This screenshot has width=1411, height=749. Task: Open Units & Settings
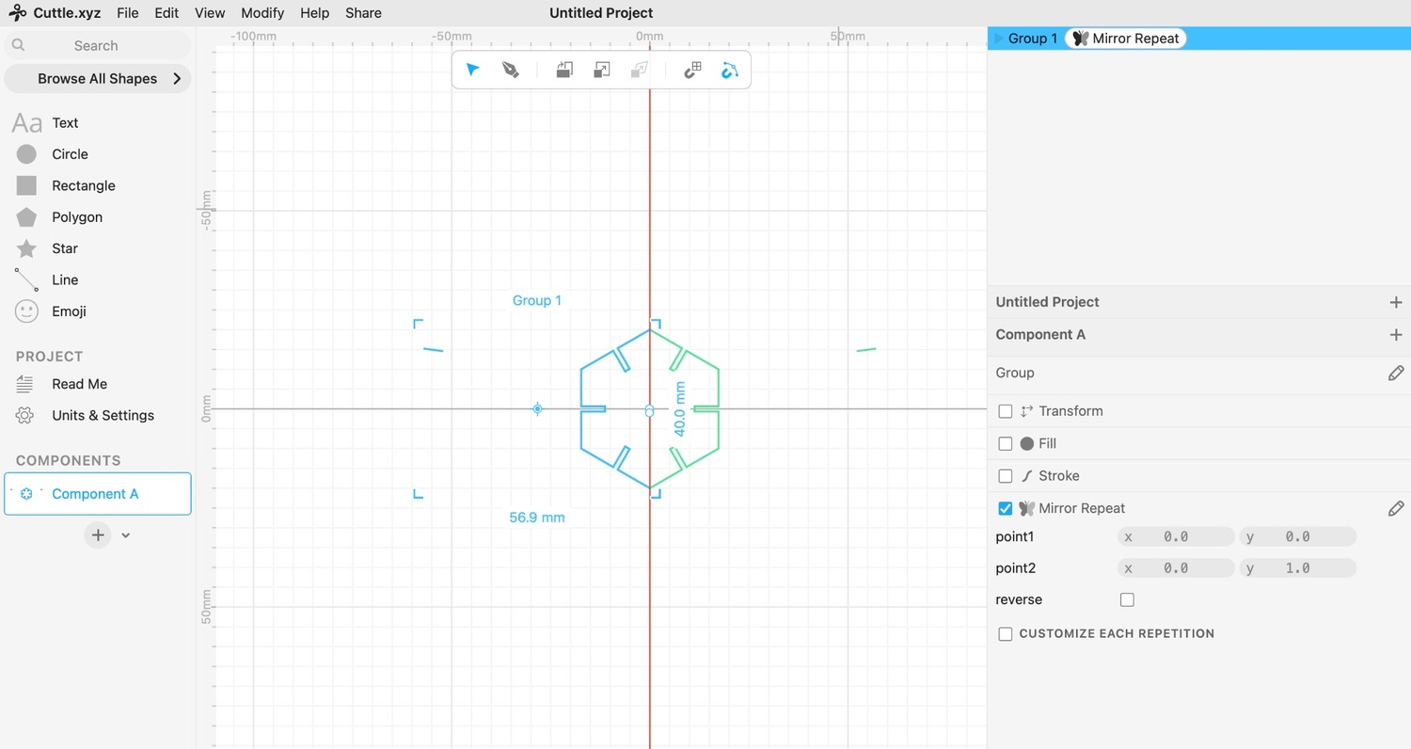103,415
